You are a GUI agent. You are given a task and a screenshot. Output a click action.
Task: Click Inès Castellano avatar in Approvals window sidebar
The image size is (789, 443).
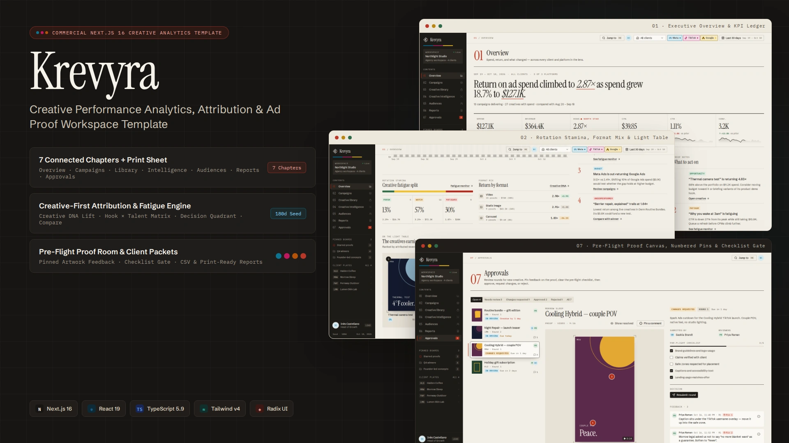click(422, 439)
